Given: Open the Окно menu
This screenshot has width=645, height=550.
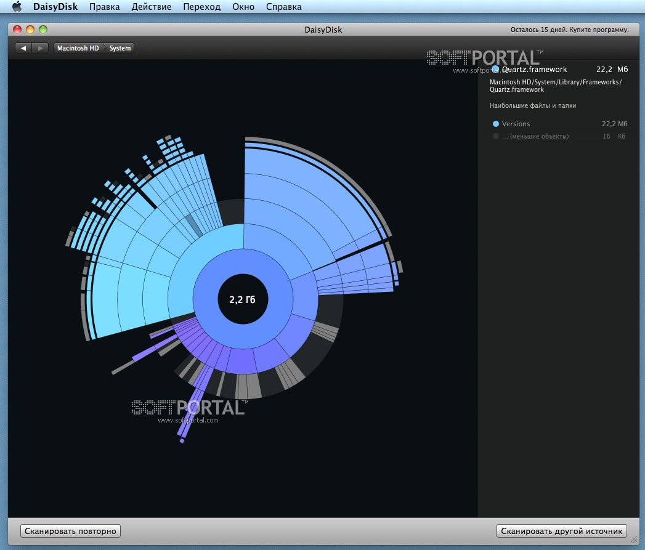Looking at the screenshot, I should tap(243, 7).
